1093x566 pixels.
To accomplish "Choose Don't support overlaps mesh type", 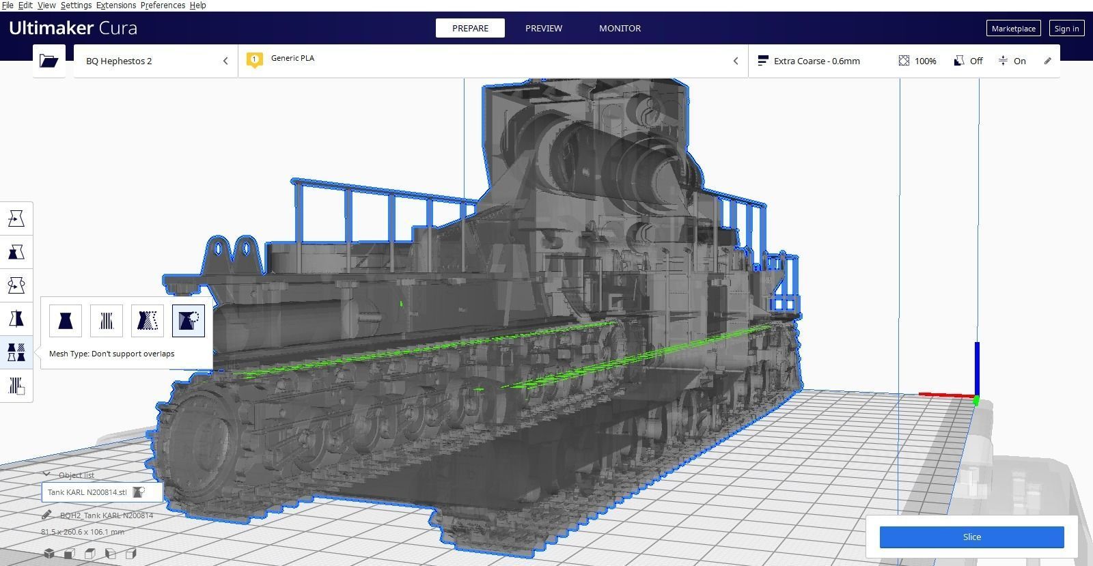I will coord(189,320).
